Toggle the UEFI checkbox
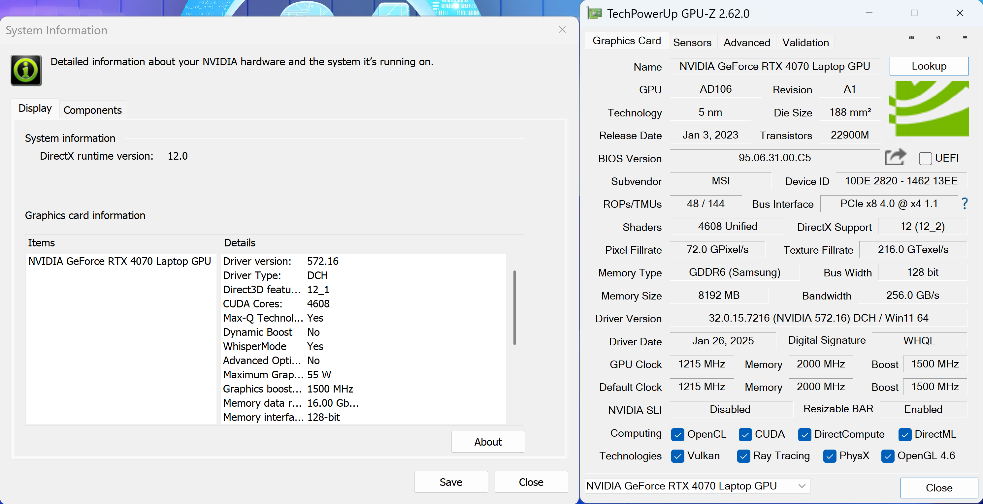983x504 pixels. point(925,158)
